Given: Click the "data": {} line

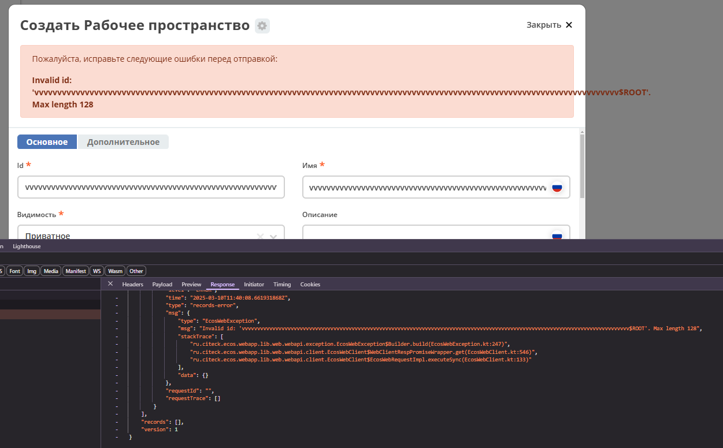Looking at the screenshot, I should coord(193,375).
